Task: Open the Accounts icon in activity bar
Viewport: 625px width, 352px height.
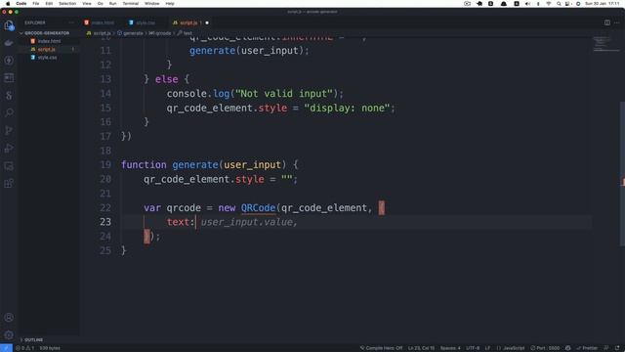Action: point(9,318)
